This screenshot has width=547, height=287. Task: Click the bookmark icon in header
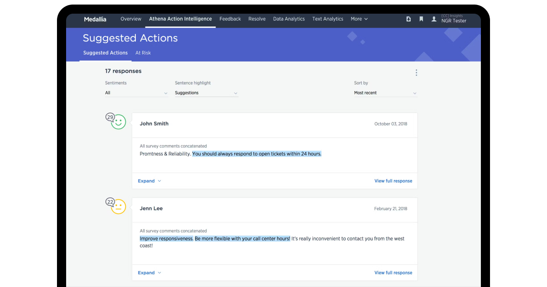[x=421, y=19]
